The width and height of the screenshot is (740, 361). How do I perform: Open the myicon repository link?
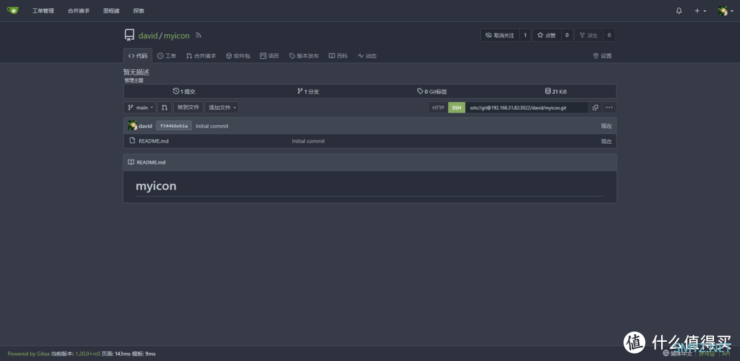click(x=176, y=36)
